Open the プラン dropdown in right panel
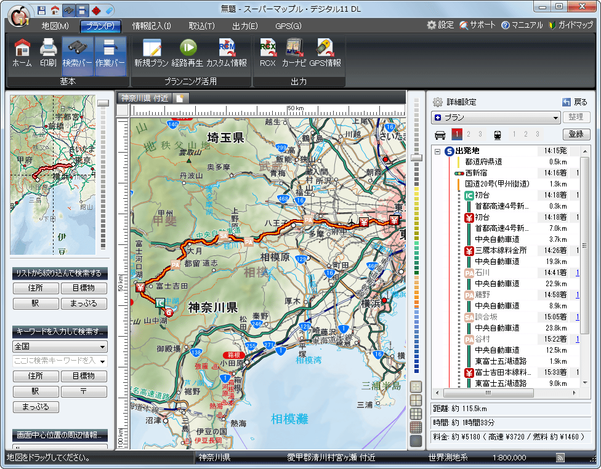601x469 pixels. (496, 118)
